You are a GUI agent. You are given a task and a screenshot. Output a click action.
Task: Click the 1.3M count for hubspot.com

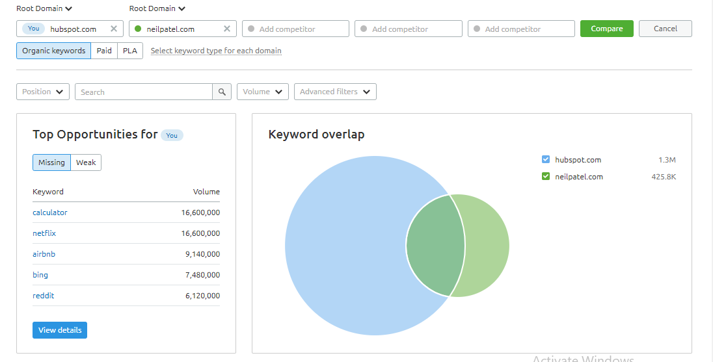point(667,160)
